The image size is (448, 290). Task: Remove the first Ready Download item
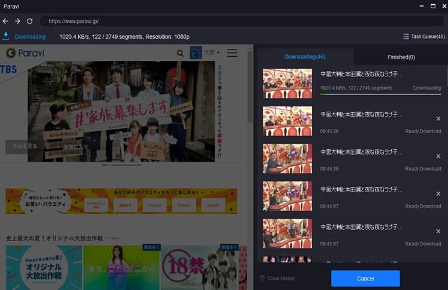pos(438,119)
